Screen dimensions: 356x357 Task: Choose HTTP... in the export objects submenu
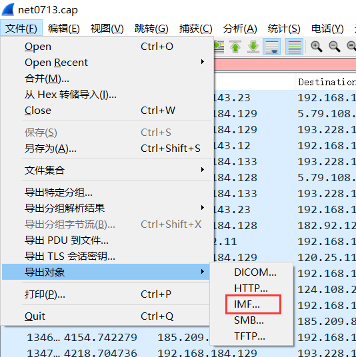pos(251,288)
